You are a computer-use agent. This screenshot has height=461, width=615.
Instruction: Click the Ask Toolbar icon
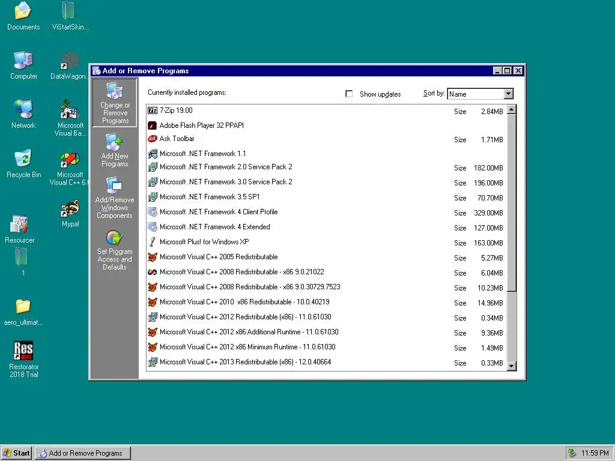pos(152,139)
